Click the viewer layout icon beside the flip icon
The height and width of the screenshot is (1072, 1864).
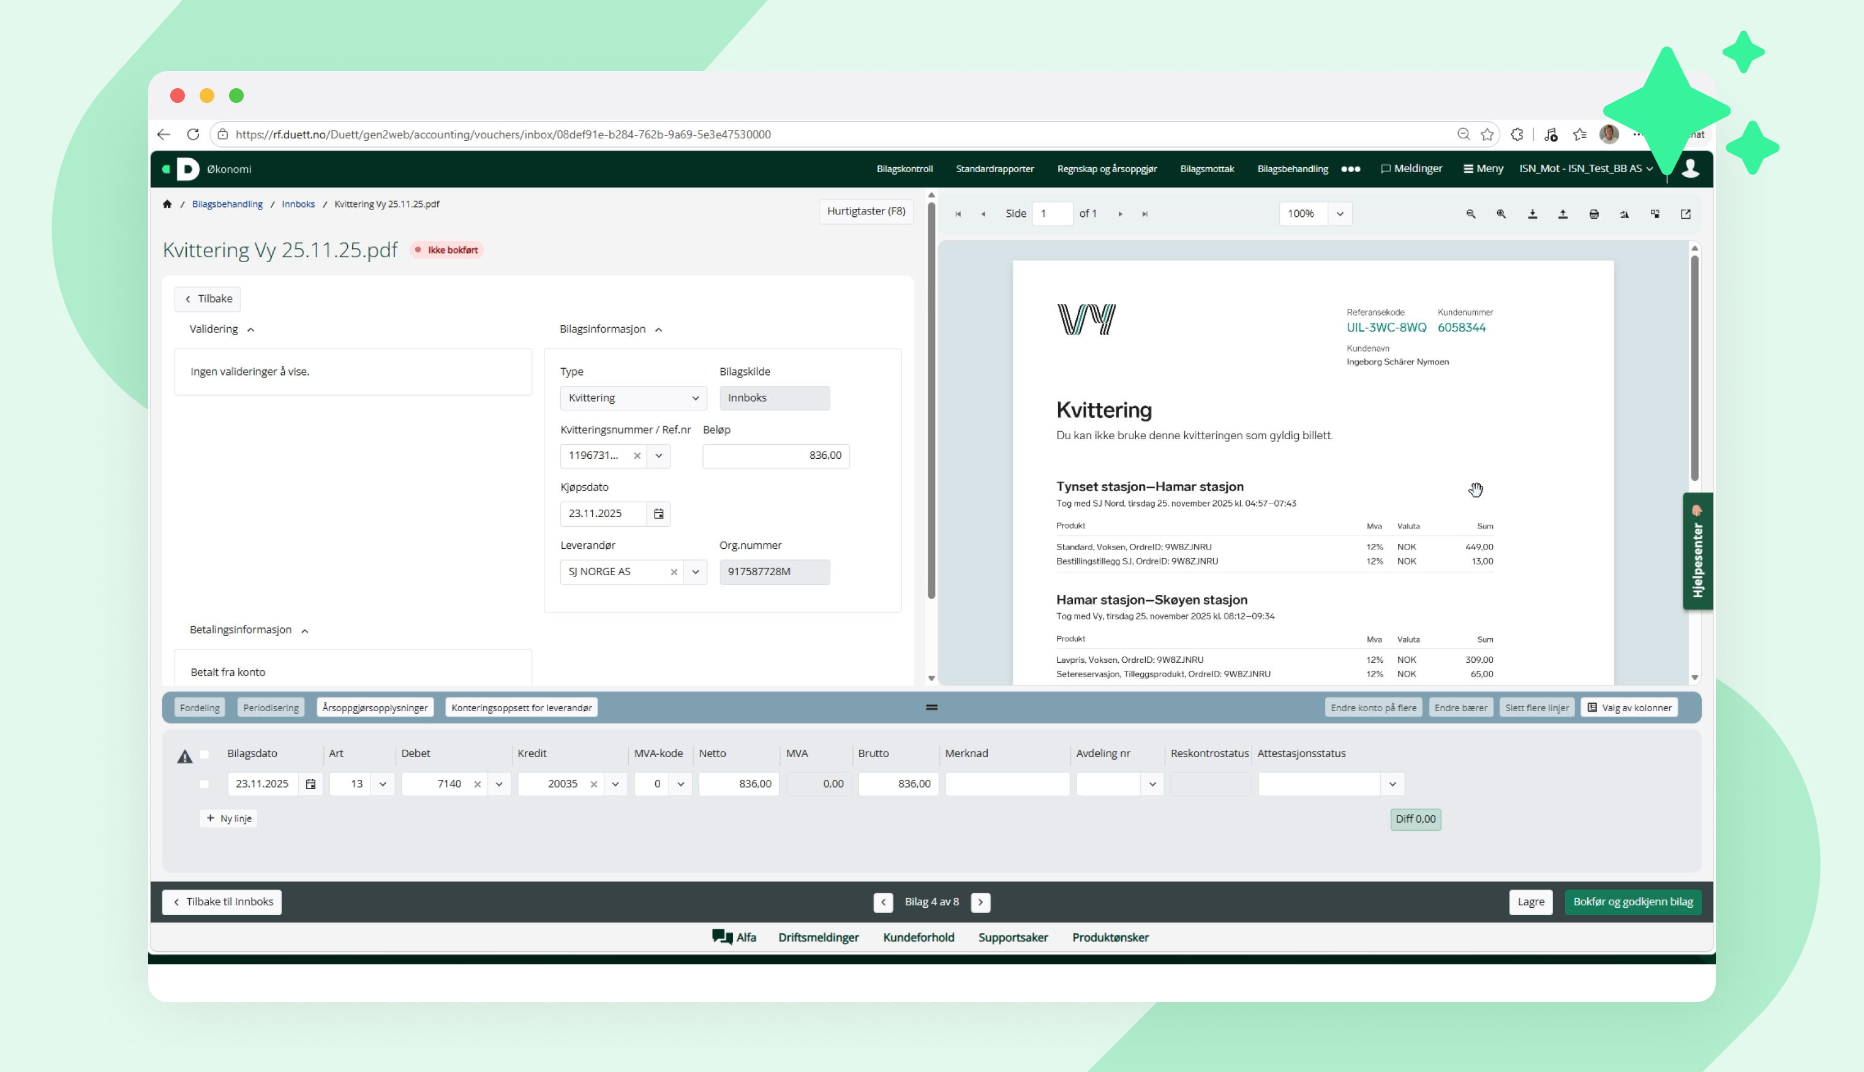1655,214
